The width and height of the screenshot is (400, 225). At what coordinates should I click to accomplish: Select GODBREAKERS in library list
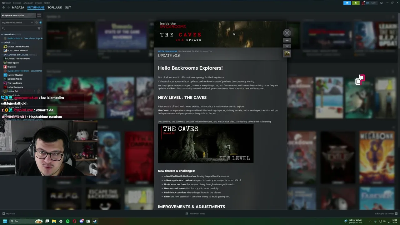click(15, 79)
